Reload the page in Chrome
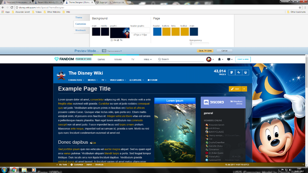 point(12,8)
